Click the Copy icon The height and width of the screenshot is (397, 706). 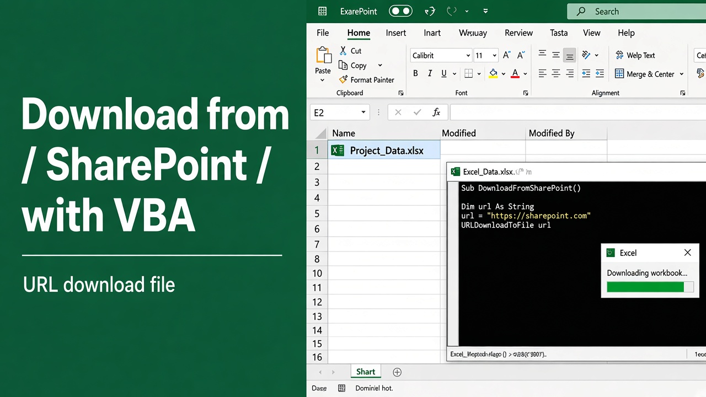[x=343, y=65]
